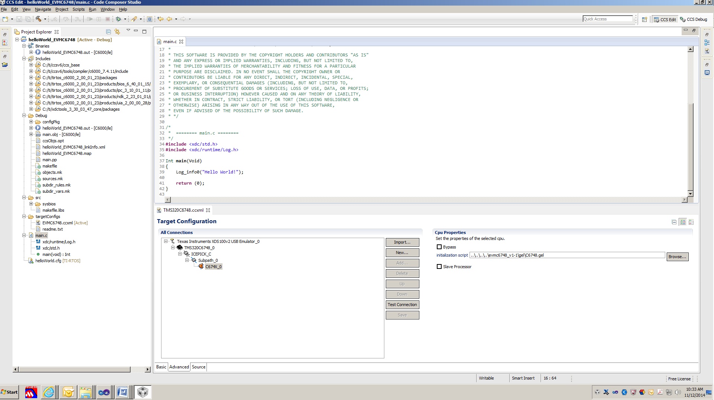Close the main.c editor tab
This screenshot has width=714, height=400.
(181, 42)
